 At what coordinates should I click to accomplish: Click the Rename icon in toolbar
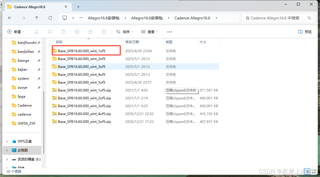coord(77,32)
